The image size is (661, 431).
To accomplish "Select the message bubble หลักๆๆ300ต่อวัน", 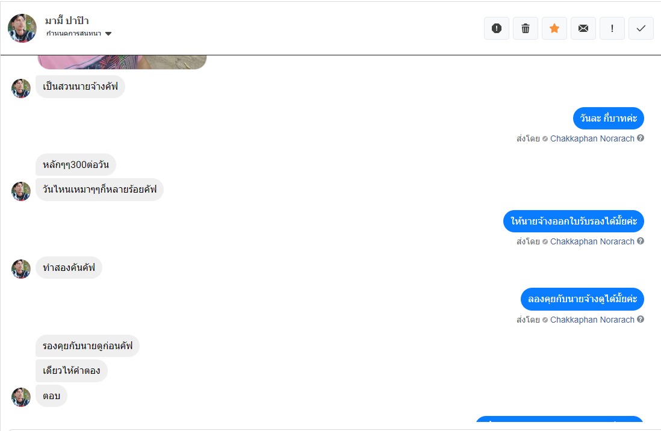I will pos(76,164).
